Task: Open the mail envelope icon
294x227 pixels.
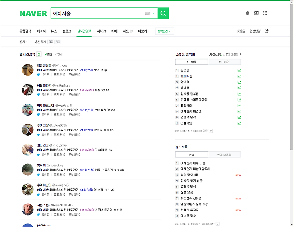Action: click(x=256, y=13)
